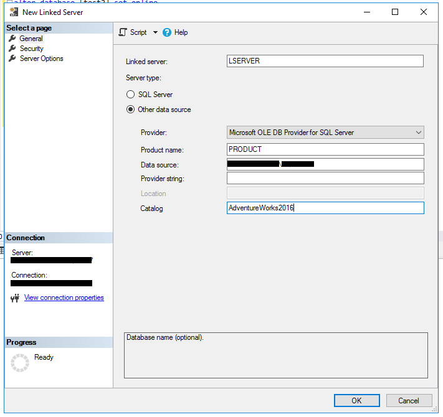Open the Server Options page
The image size is (443, 417).
(x=41, y=59)
